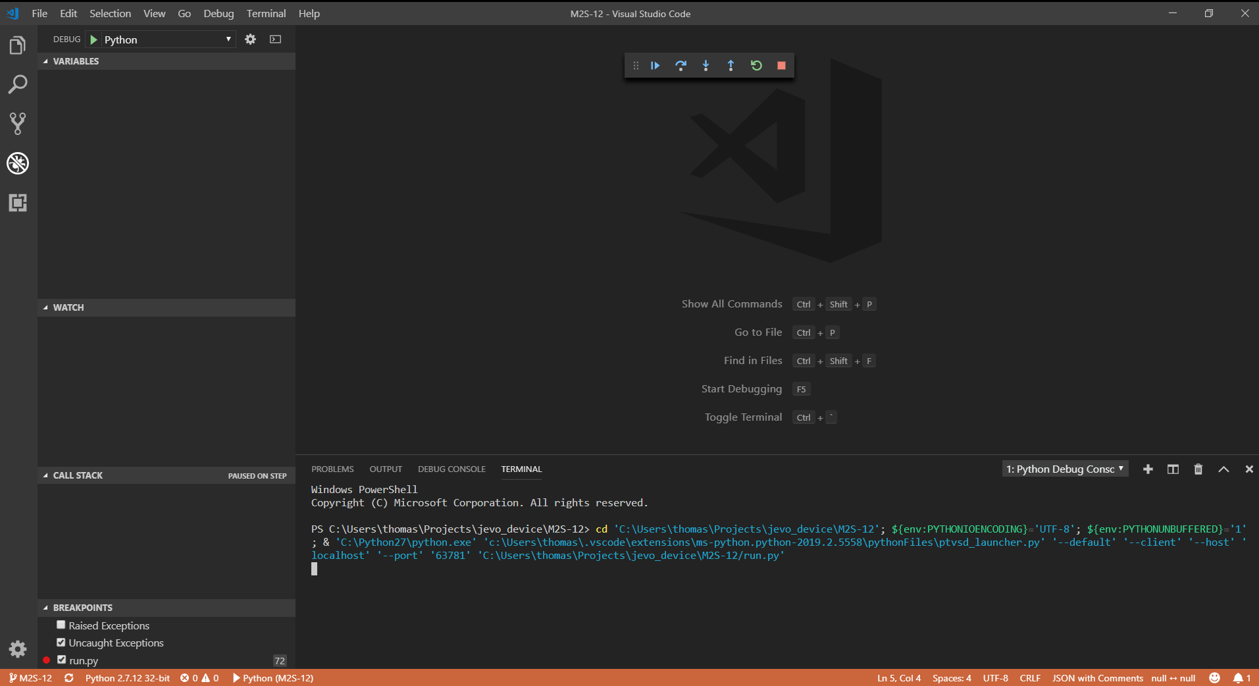Open the Search view
This screenshot has height=686, width=1259.
tap(17, 84)
